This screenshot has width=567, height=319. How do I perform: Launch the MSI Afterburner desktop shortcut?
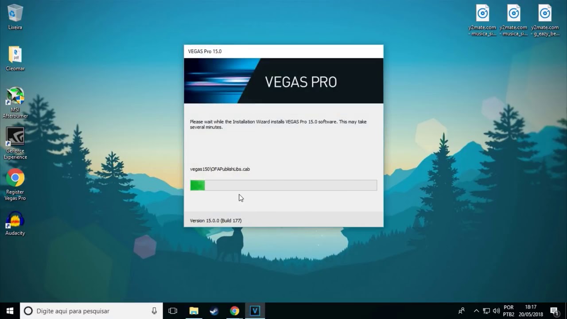15,103
